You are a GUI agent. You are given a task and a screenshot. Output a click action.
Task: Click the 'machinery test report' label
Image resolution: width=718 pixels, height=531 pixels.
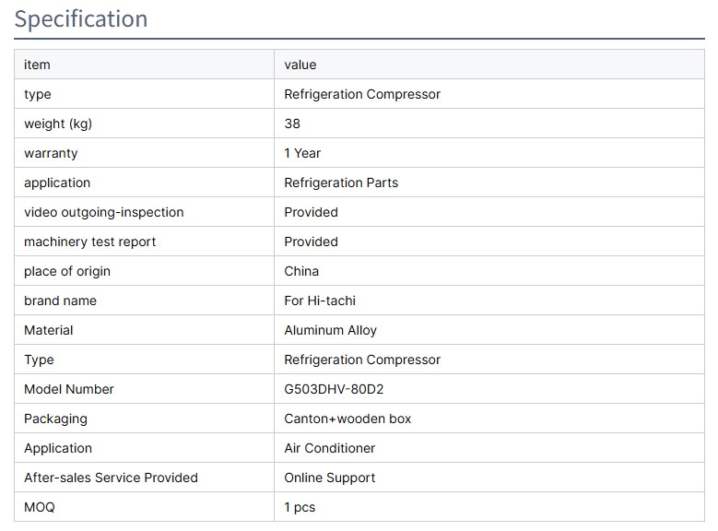[x=90, y=242]
